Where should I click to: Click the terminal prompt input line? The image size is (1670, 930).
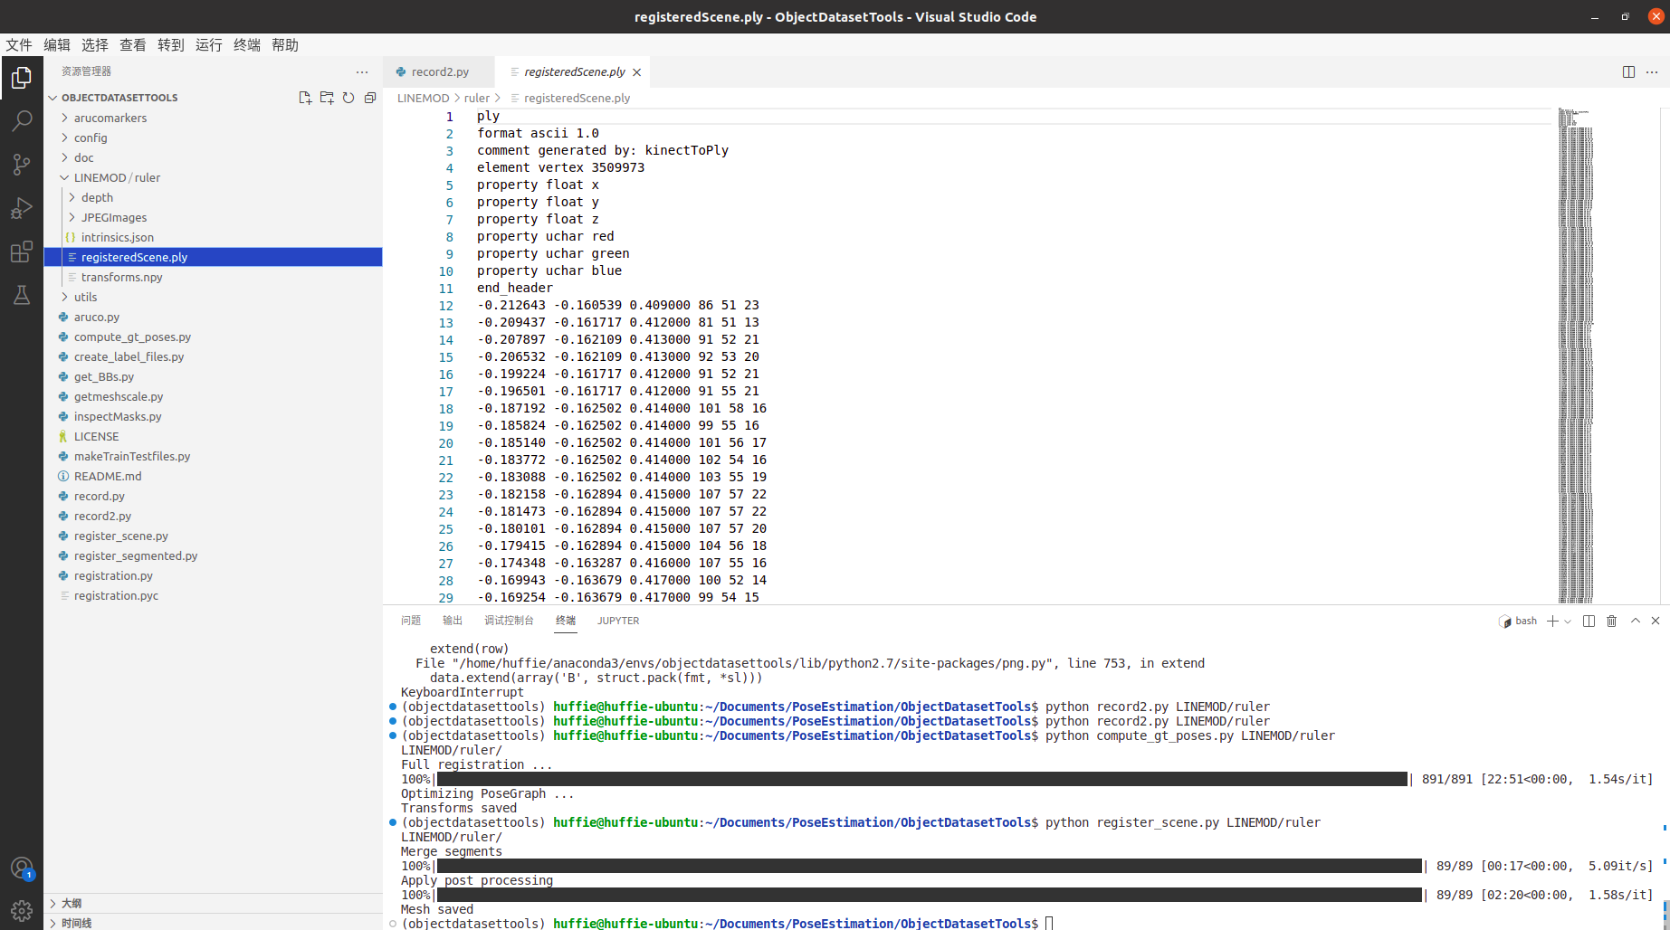coord(1050,923)
